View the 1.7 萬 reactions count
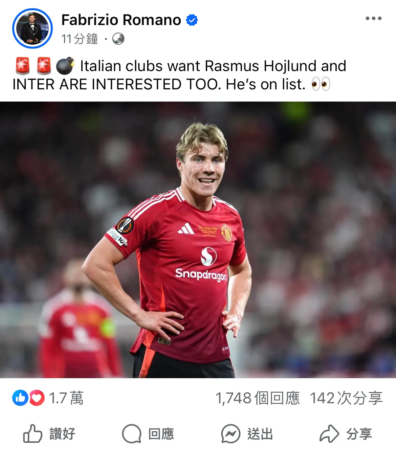Viewport: 396px width, 454px height. 66,398
